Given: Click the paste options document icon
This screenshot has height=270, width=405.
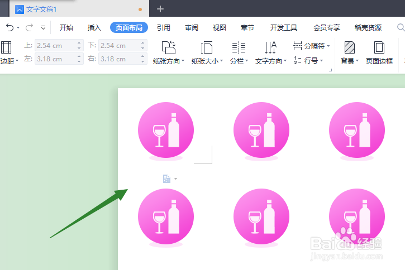Looking at the screenshot, I should pos(166,179).
